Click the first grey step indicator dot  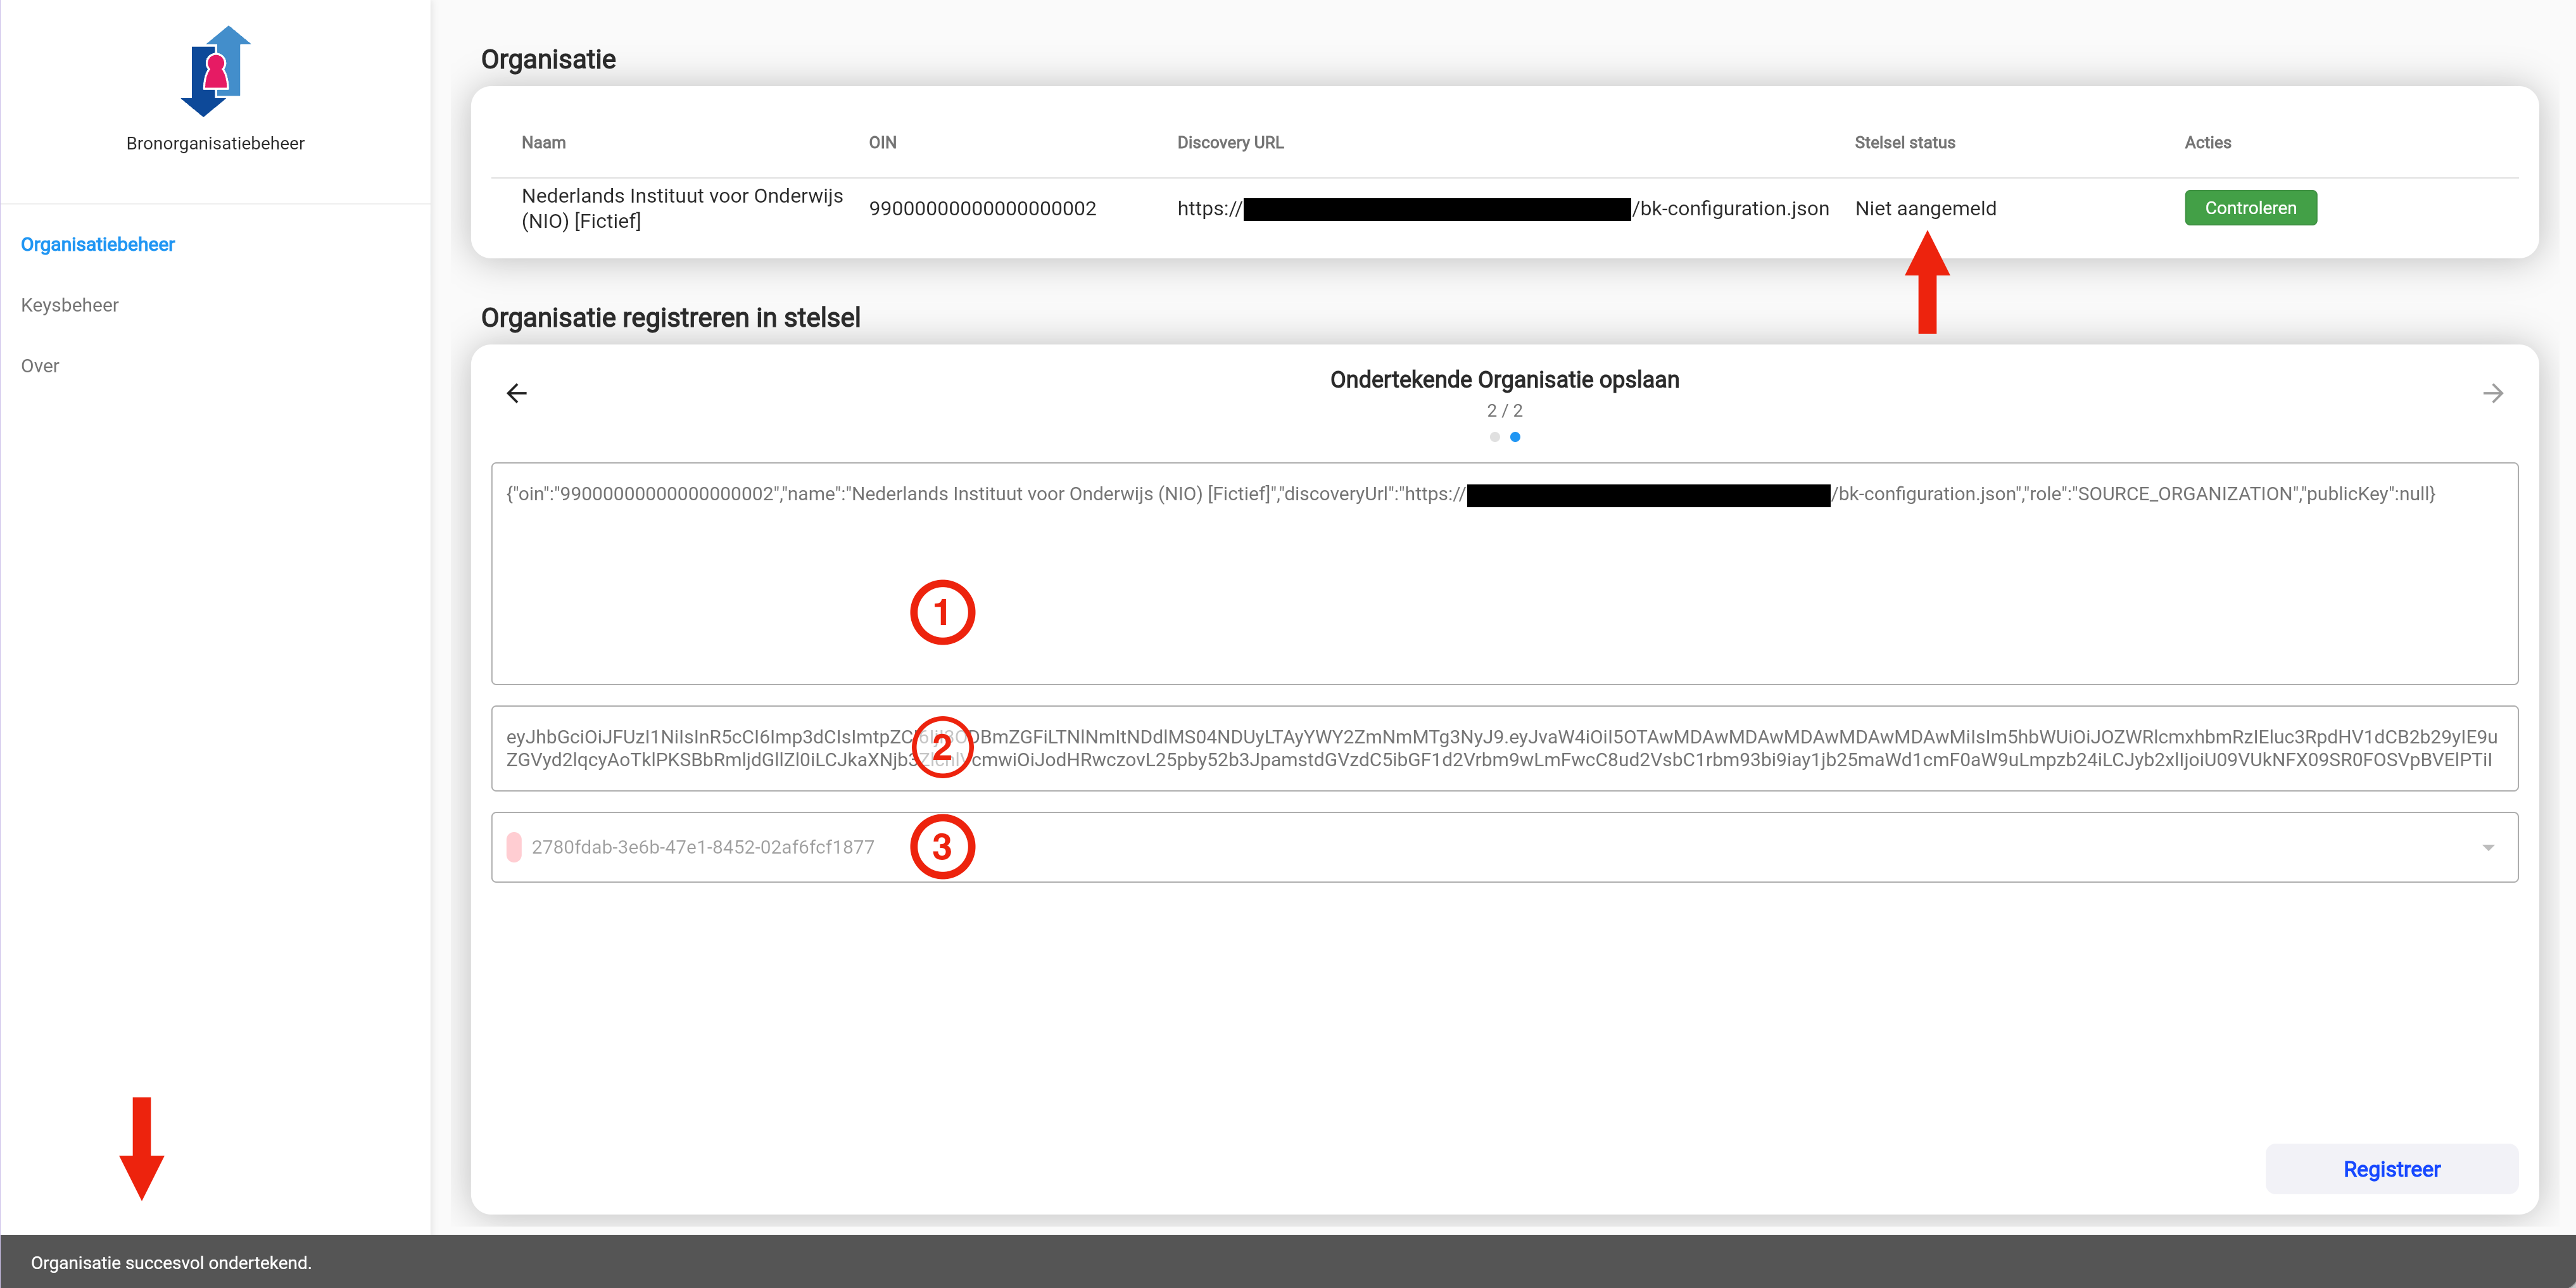(1494, 437)
